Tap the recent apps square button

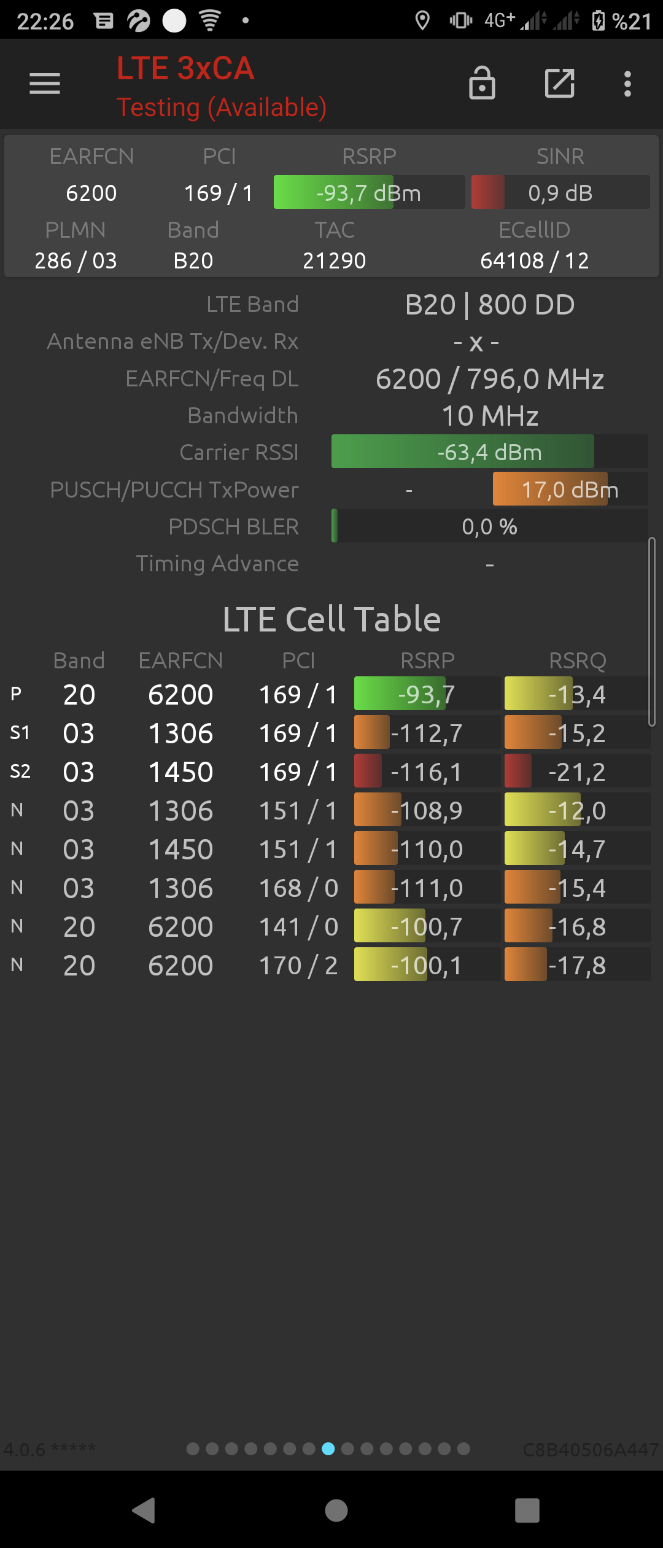pos(527,1510)
